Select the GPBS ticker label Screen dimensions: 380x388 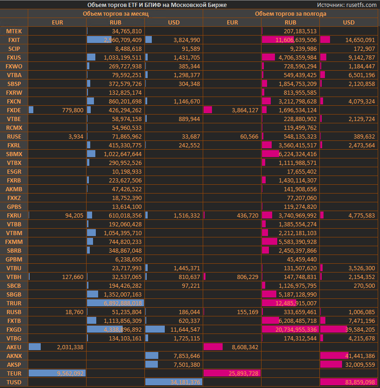(x=14, y=207)
